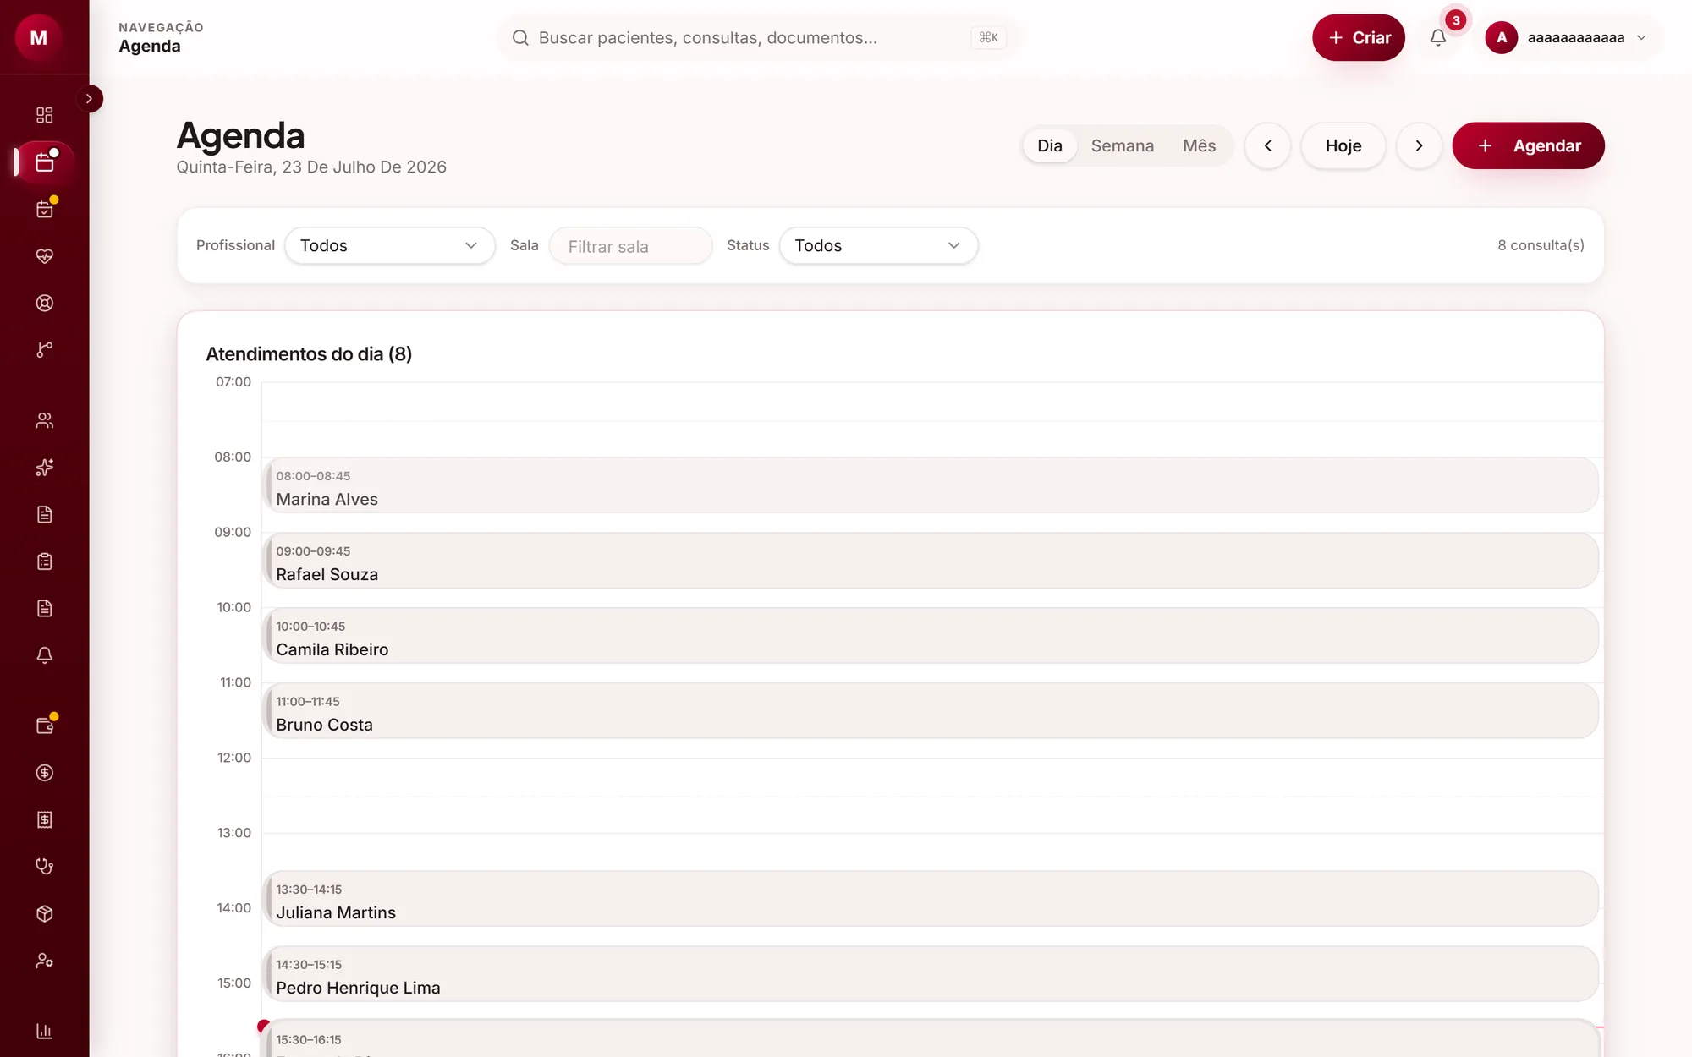Image resolution: width=1692 pixels, height=1057 pixels.
Task: Click the 13:00 time label
Action: 234,833
